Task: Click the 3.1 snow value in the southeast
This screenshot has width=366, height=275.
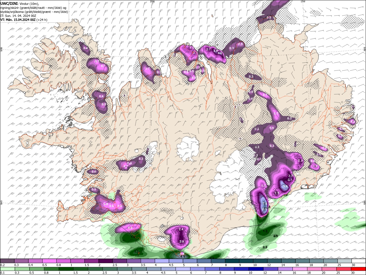Action: (x=290, y=180)
